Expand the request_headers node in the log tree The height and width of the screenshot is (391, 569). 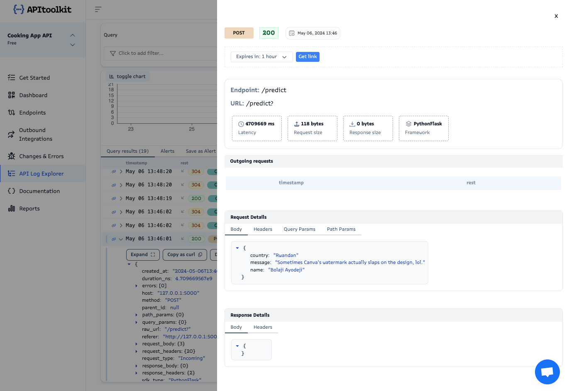coord(137,351)
